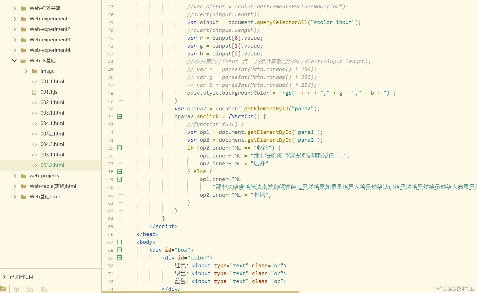Click the horizontal scrollbar under the editor
The image size is (477, 293).
[200, 292]
